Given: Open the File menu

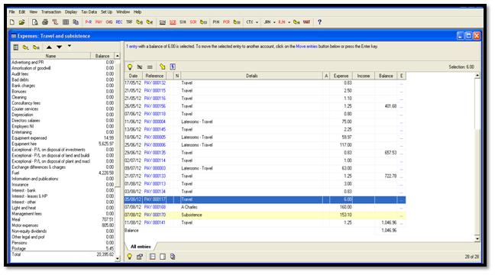Looking at the screenshot, I should coord(12,12).
